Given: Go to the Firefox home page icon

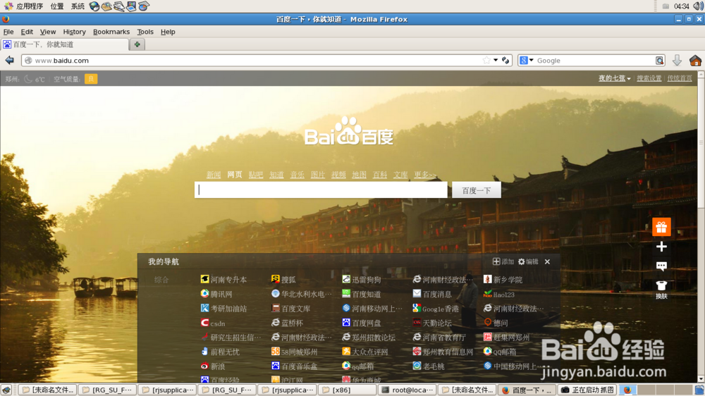Looking at the screenshot, I should pyautogui.click(x=695, y=60).
